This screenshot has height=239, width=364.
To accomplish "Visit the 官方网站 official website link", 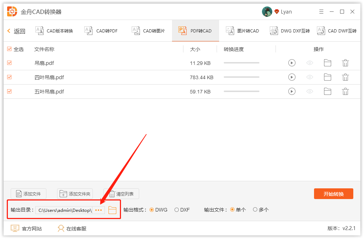I will click(x=27, y=228).
